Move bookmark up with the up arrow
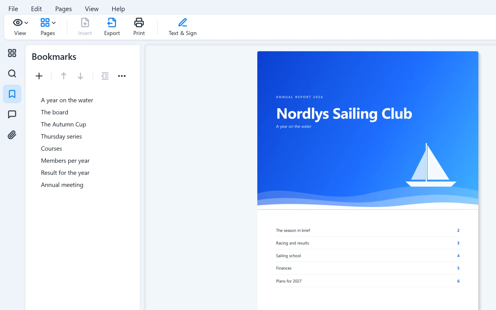 click(64, 76)
